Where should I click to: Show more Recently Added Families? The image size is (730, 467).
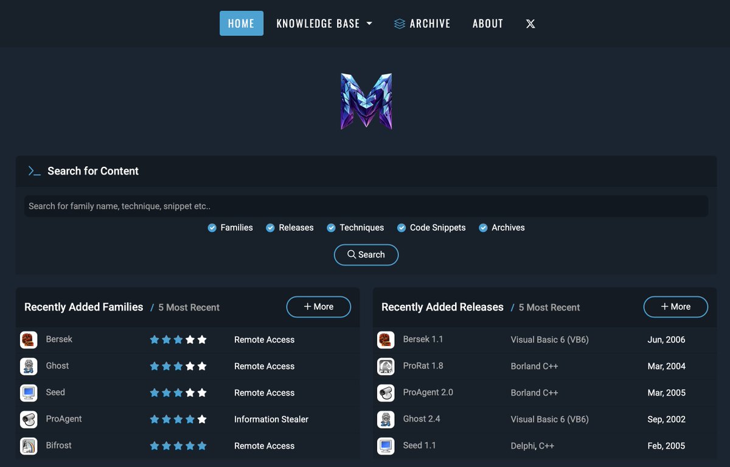[x=318, y=307]
